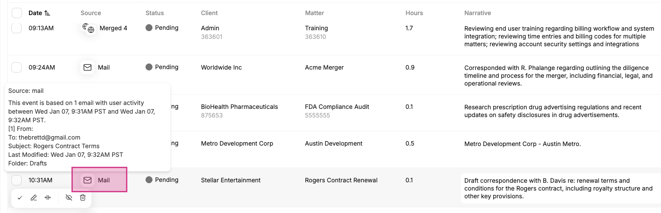Click the Mail envelope icon in the 10:31AM row
This screenshot has height=213, width=661.
tap(87, 180)
